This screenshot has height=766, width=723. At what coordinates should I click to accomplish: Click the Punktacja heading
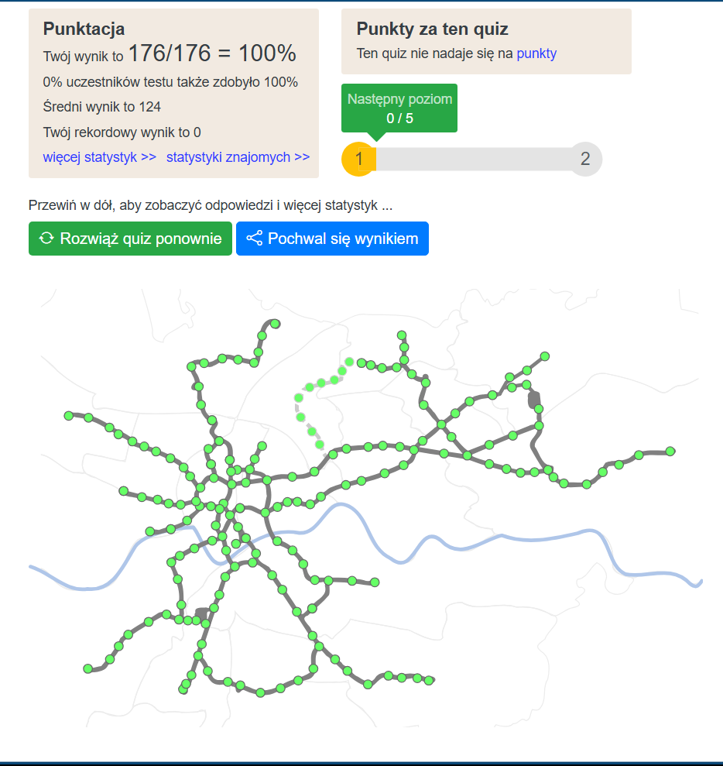coord(84,29)
